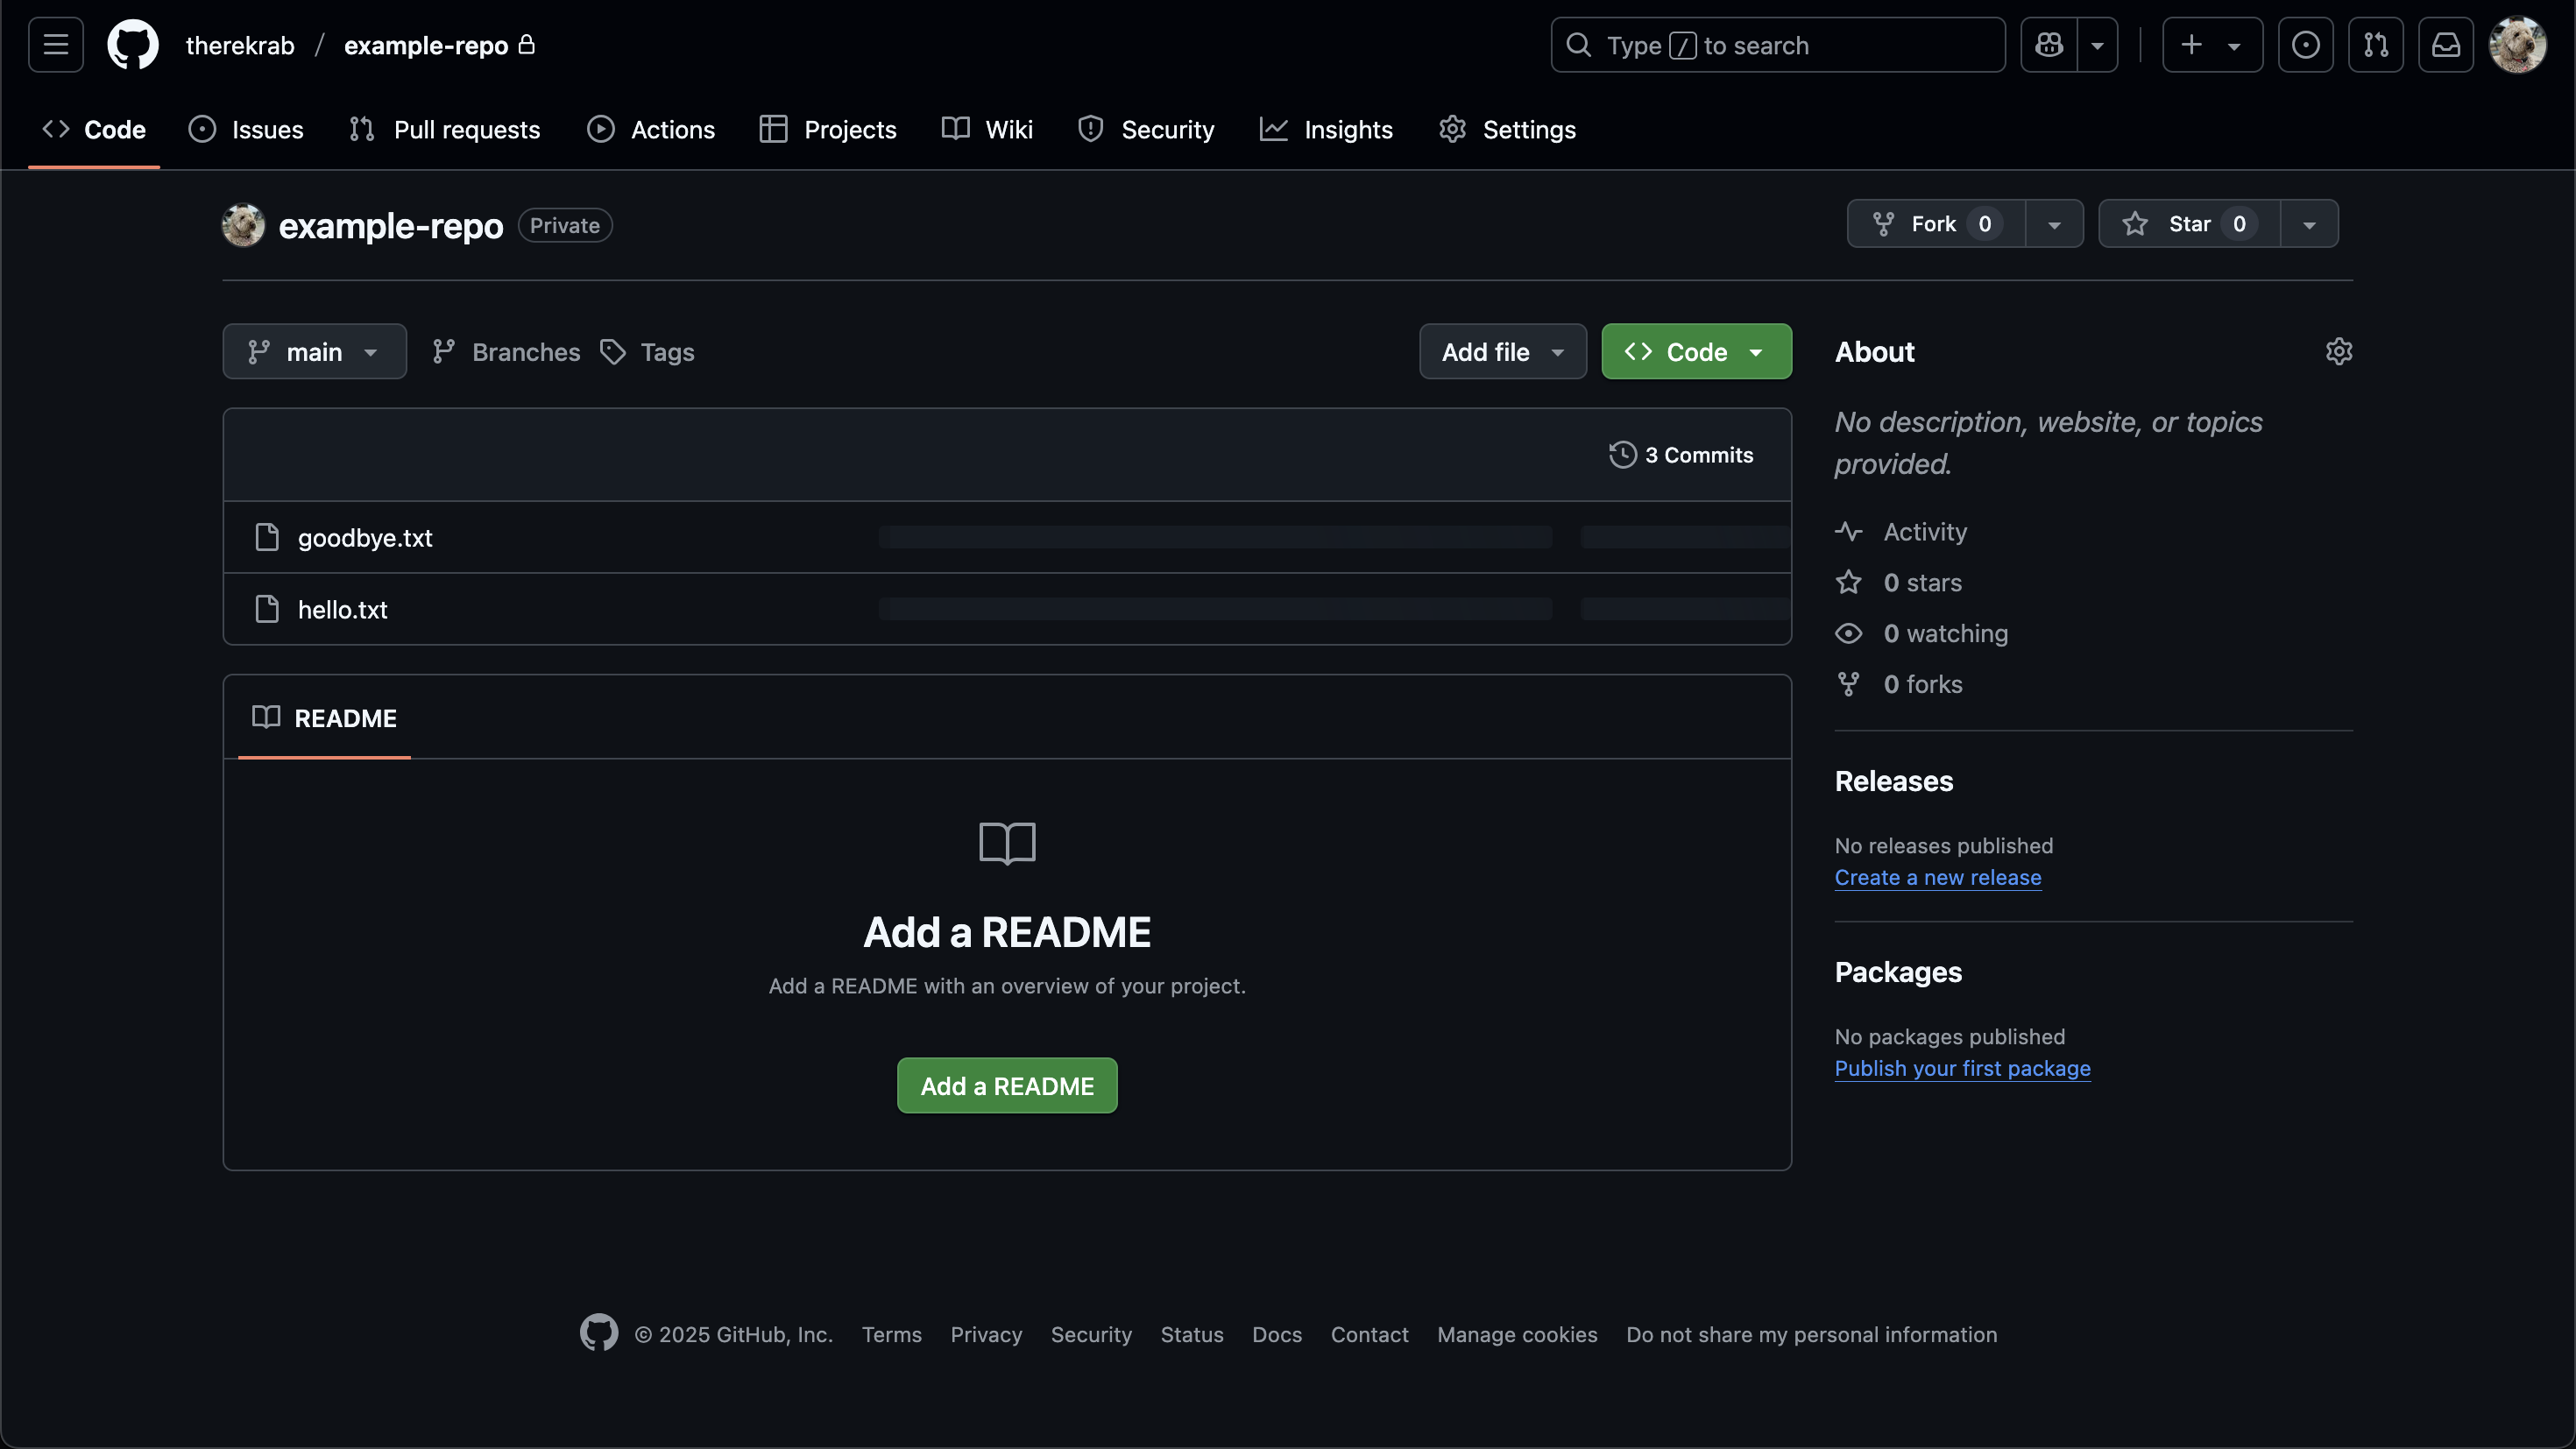Click the example-repo title heading
This screenshot has height=1449, width=2576.
click(391, 226)
